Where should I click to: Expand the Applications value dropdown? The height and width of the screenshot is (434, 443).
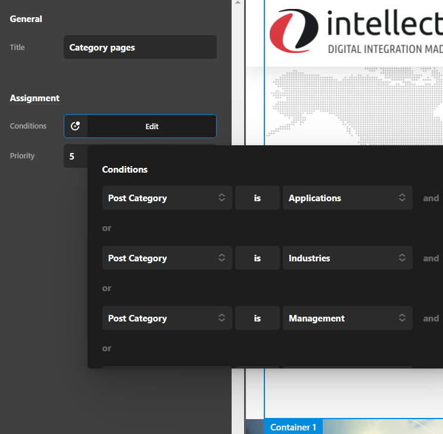347,198
